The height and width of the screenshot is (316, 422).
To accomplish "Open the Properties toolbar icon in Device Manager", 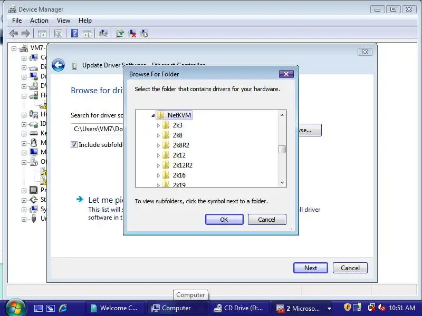I will (x=58, y=34).
